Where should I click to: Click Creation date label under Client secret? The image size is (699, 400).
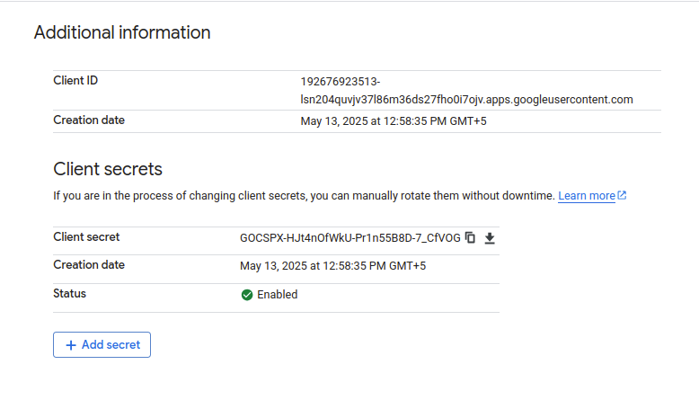coord(89,265)
